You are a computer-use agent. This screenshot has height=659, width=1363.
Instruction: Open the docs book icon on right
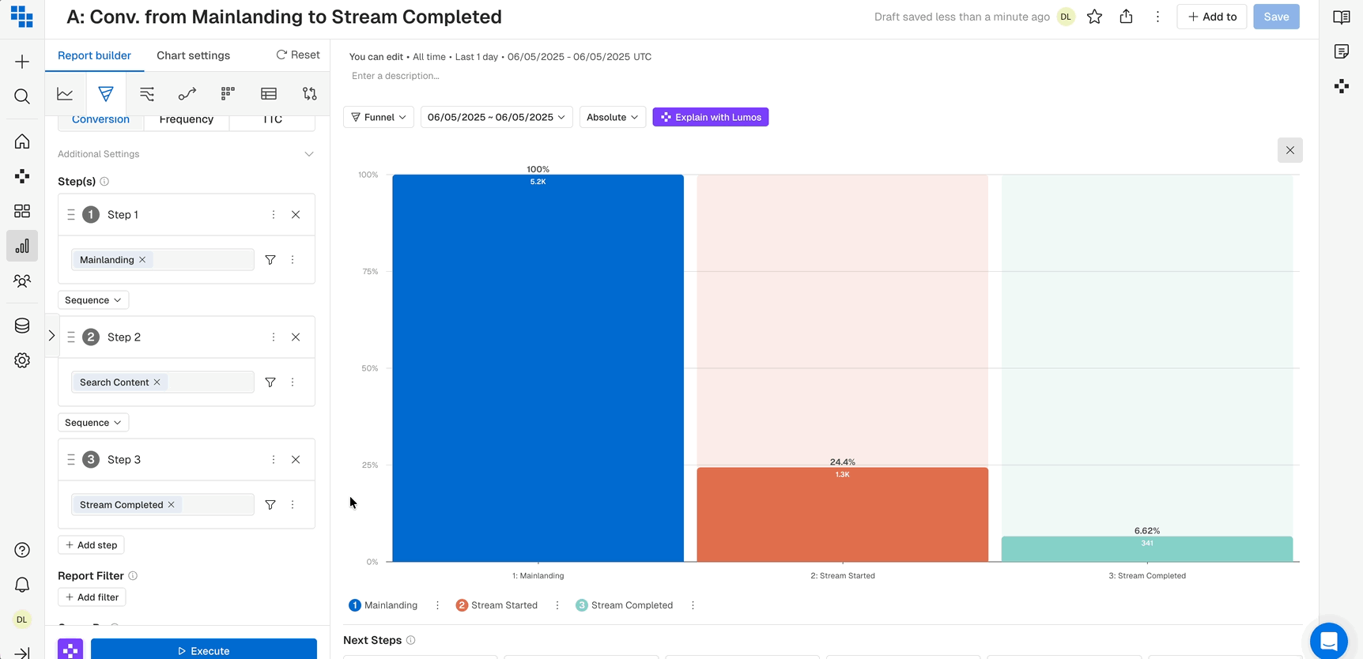(1342, 17)
